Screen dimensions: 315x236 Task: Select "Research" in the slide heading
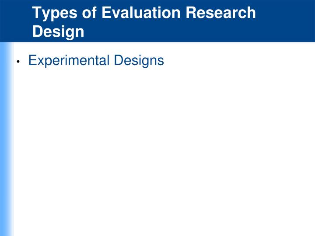pyautogui.click(x=220, y=12)
